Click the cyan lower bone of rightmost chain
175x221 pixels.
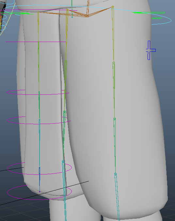tap(118, 197)
